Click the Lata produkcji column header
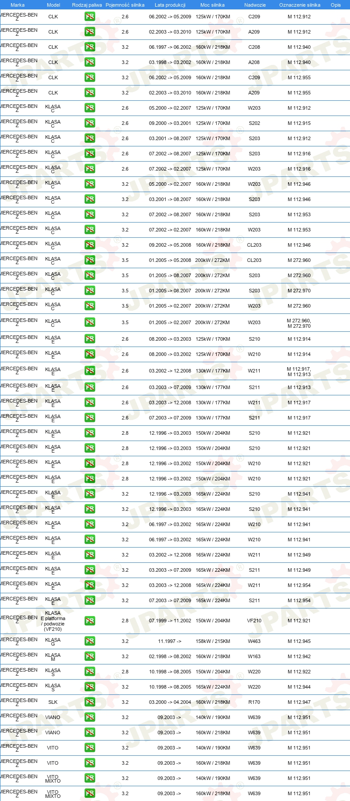Viewport: 350px width, 801px height. pos(170,5)
